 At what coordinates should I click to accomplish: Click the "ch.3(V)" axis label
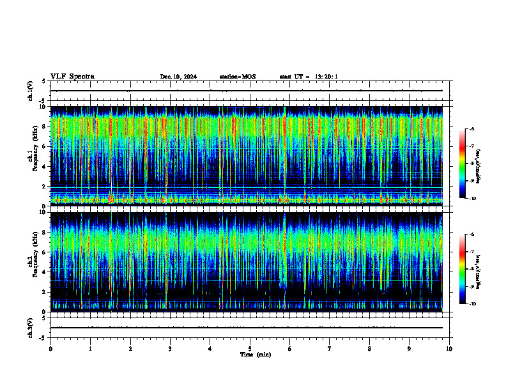coord(31,328)
